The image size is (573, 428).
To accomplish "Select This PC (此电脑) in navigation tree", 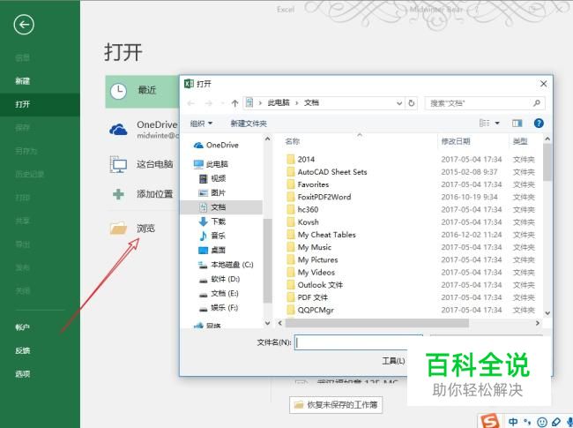I will pos(211,164).
